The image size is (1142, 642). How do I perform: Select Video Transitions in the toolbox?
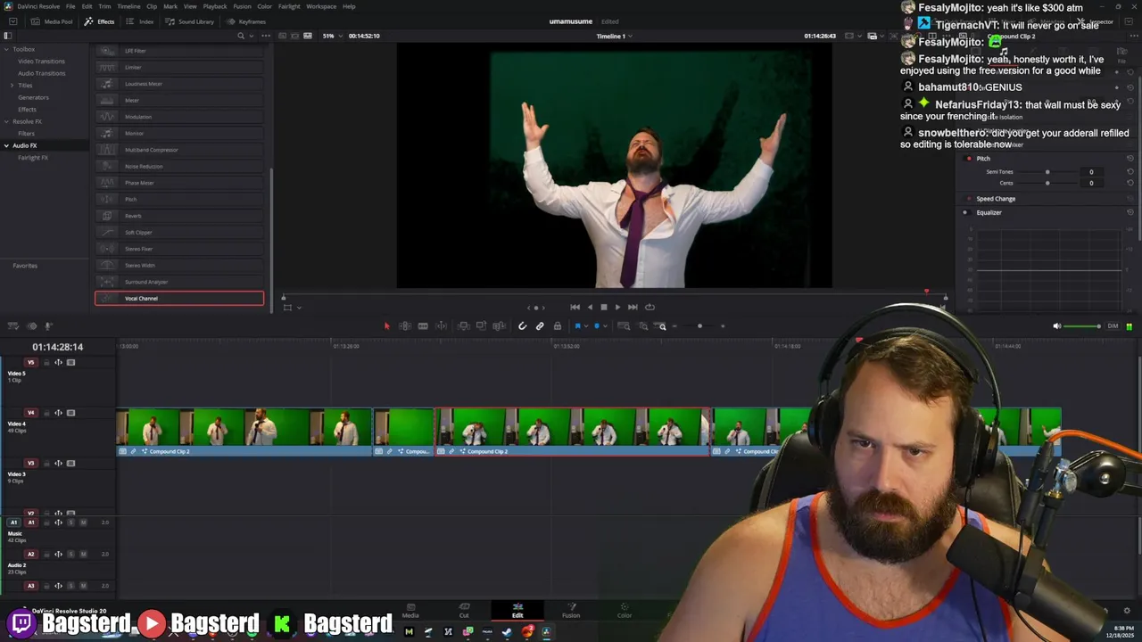coord(41,62)
